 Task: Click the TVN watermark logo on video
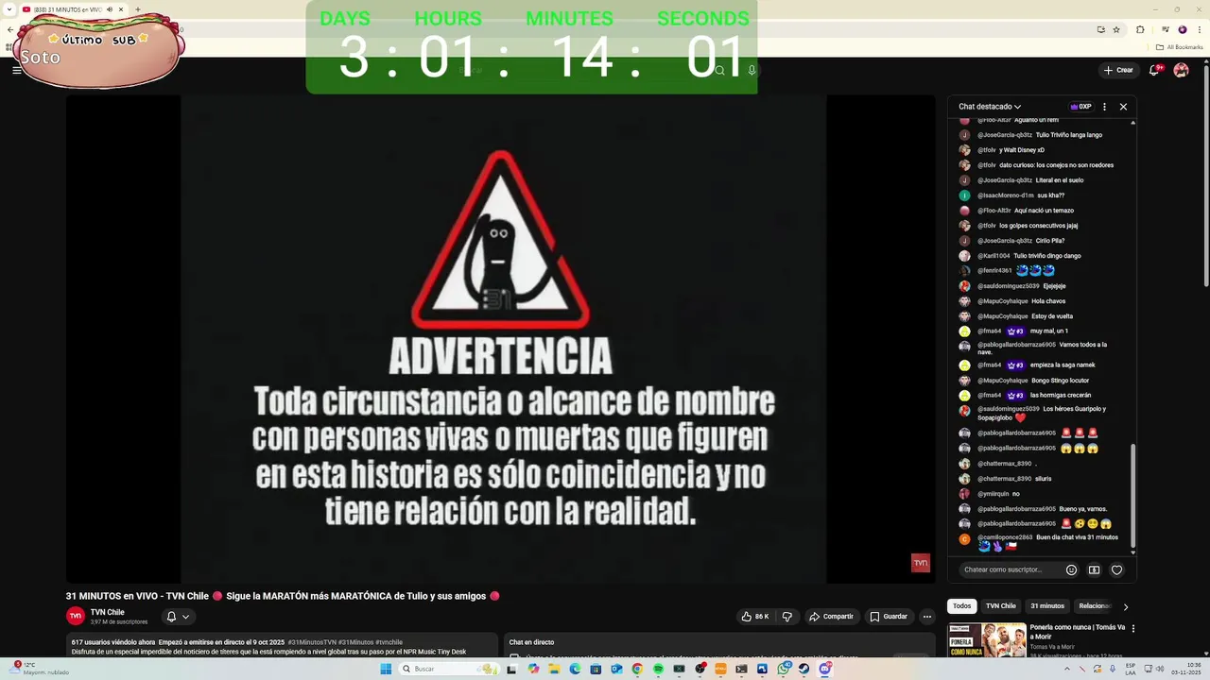[x=920, y=563]
